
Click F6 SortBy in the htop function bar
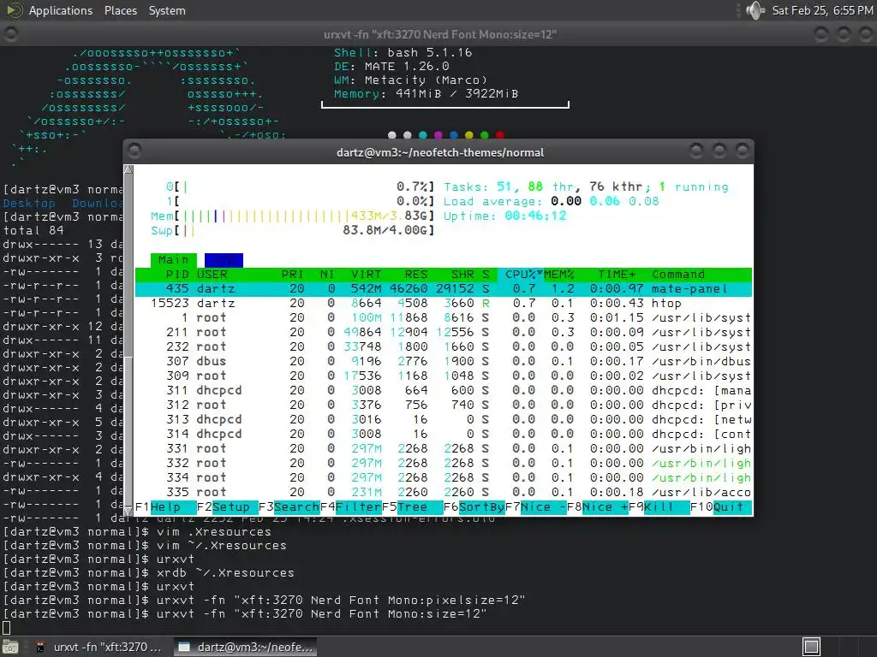[x=474, y=506]
